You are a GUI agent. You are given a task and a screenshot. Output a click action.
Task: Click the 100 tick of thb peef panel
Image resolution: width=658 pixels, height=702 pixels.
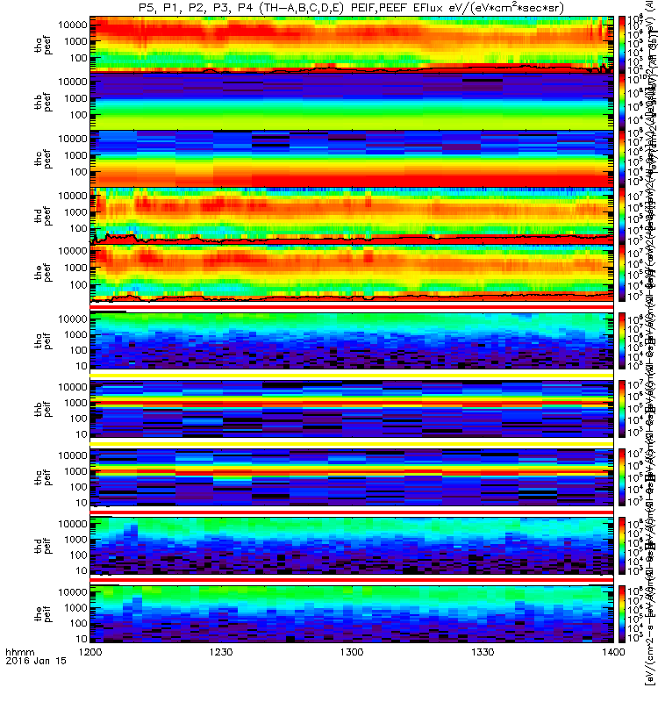[78, 115]
